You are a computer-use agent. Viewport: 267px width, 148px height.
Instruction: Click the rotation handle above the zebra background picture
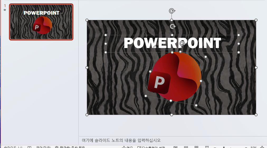click(x=172, y=11)
